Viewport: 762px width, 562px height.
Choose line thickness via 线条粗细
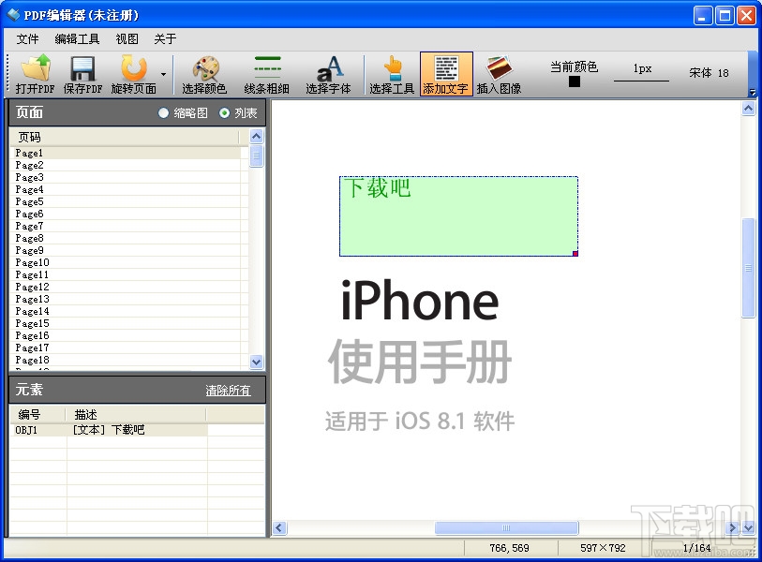[x=267, y=74]
